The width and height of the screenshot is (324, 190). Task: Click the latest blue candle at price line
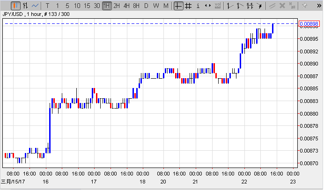273,29
